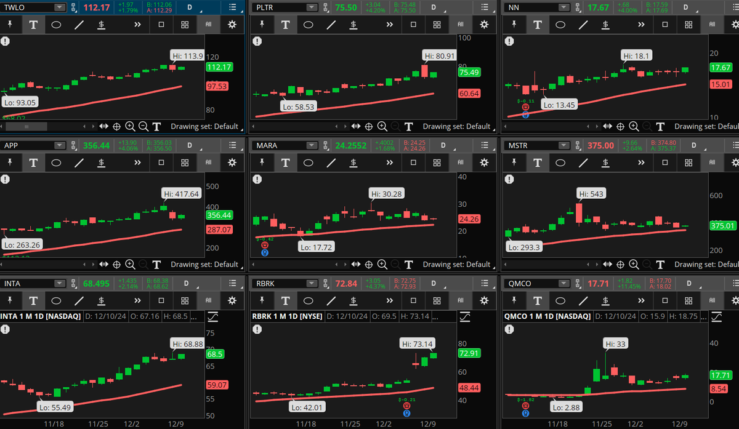Select the text note tool on MARA chart
The width and height of the screenshot is (739, 429).
(285, 162)
